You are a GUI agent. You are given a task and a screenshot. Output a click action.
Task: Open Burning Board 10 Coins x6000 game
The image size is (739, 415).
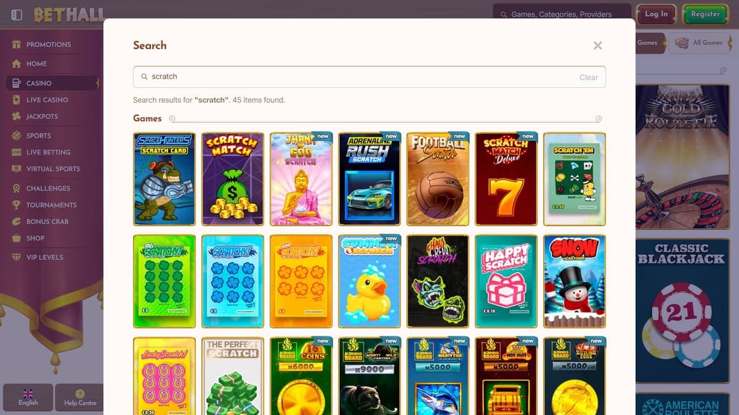301,376
